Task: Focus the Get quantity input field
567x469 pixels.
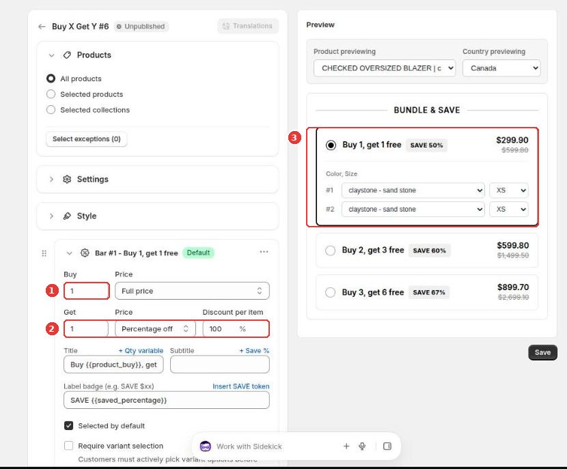Action: pos(86,329)
